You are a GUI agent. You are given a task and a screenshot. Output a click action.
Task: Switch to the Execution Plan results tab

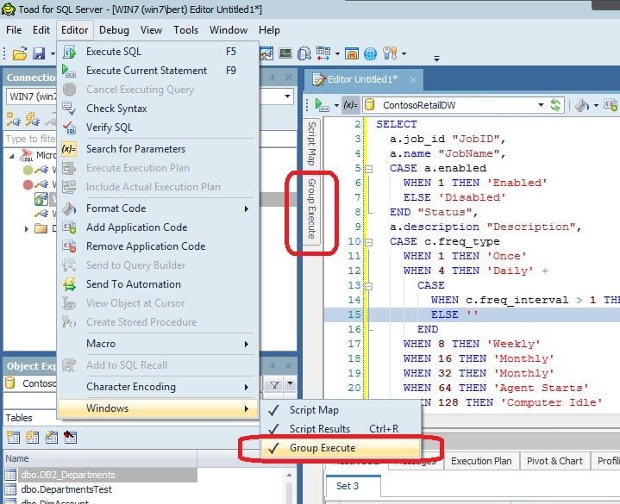481,461
